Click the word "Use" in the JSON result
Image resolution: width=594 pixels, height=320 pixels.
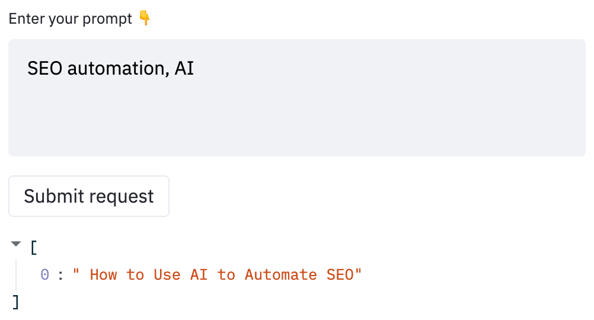167,275
